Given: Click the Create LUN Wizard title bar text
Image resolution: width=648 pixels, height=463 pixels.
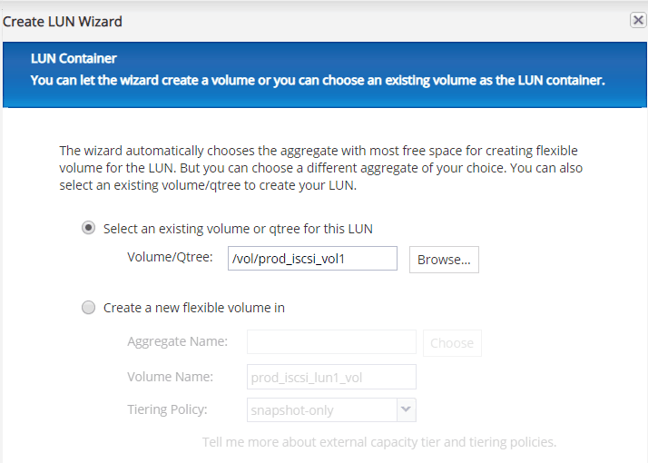Looking at the screenshot, I should [x=63, y=21].
